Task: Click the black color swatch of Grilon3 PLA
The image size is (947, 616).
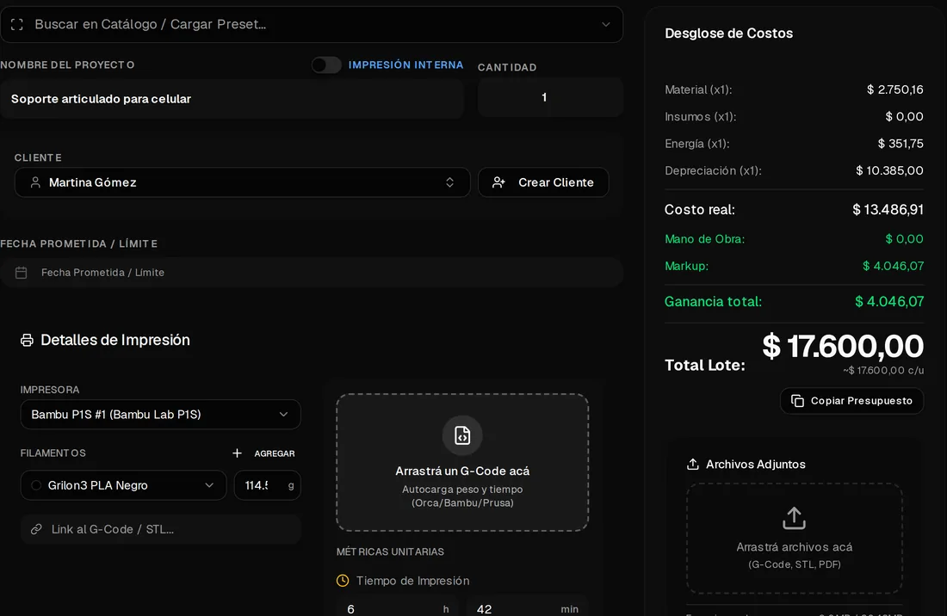Action: pos(36,485)
